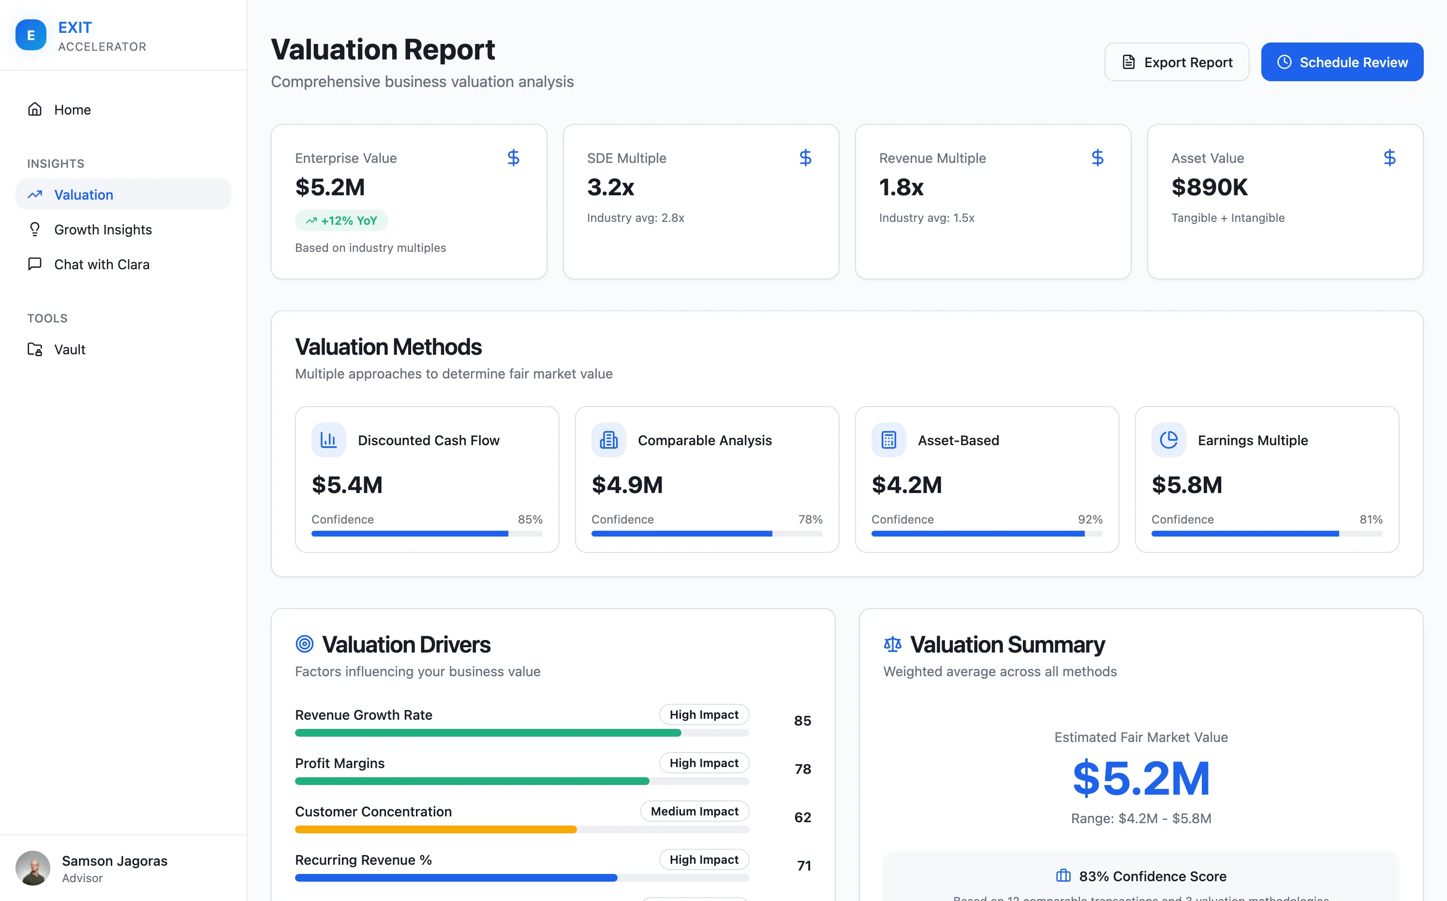This screenshot has height=901, width=1447.
Task: Open the Vault tool in the sidebar
Action: pos(70,349)
